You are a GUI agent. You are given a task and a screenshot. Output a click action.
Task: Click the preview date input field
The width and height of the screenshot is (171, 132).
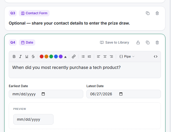point(33,119)
